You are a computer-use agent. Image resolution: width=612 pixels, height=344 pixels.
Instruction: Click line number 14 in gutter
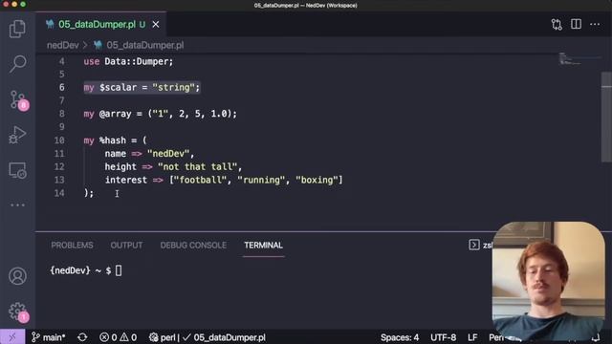coord(59,193)
